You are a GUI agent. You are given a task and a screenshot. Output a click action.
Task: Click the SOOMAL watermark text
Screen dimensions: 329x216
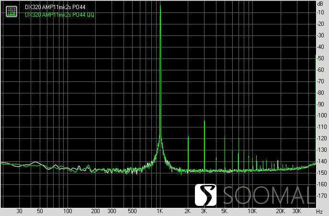pos(272,194)
